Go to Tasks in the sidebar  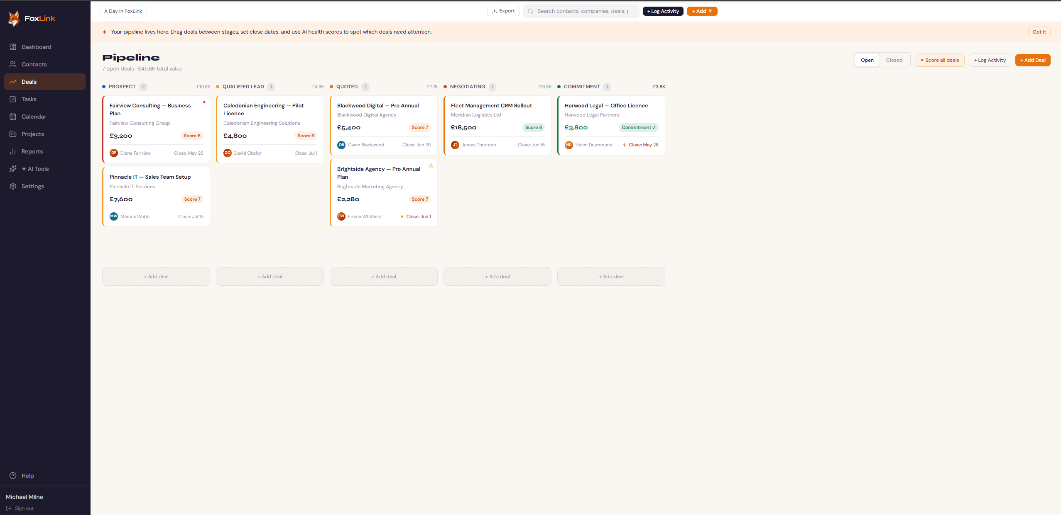click(45, 99)
